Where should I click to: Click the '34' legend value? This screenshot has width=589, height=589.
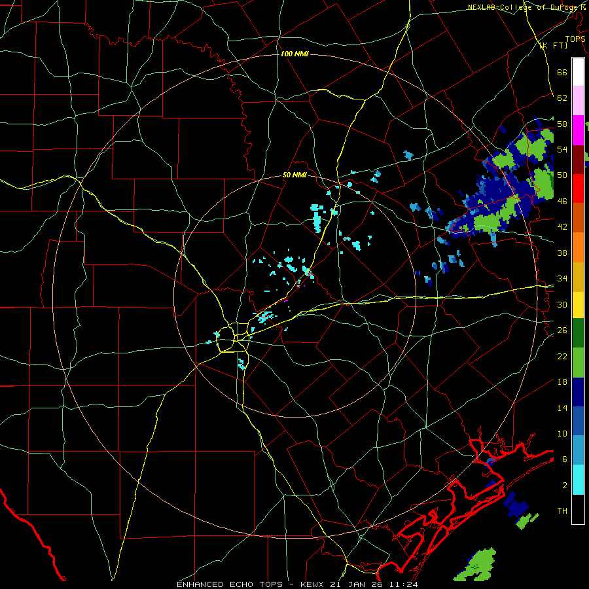click(x=562, y=279)
